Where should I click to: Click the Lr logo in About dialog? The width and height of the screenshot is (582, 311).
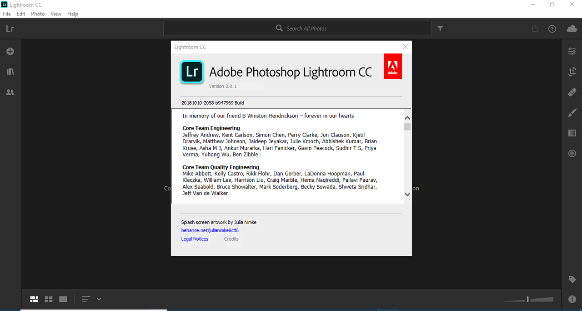(x=192, y=72)
